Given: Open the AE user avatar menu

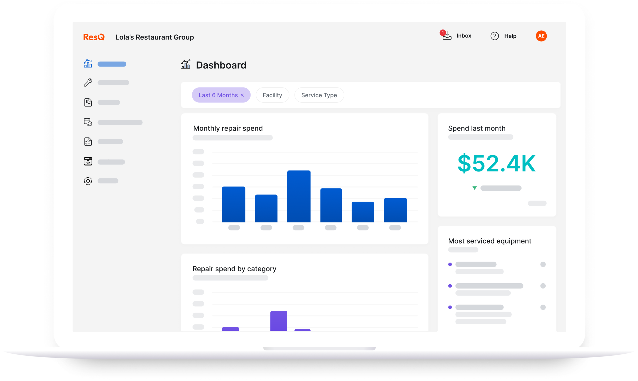Looking at the screenshot, I should click(541, 36).
